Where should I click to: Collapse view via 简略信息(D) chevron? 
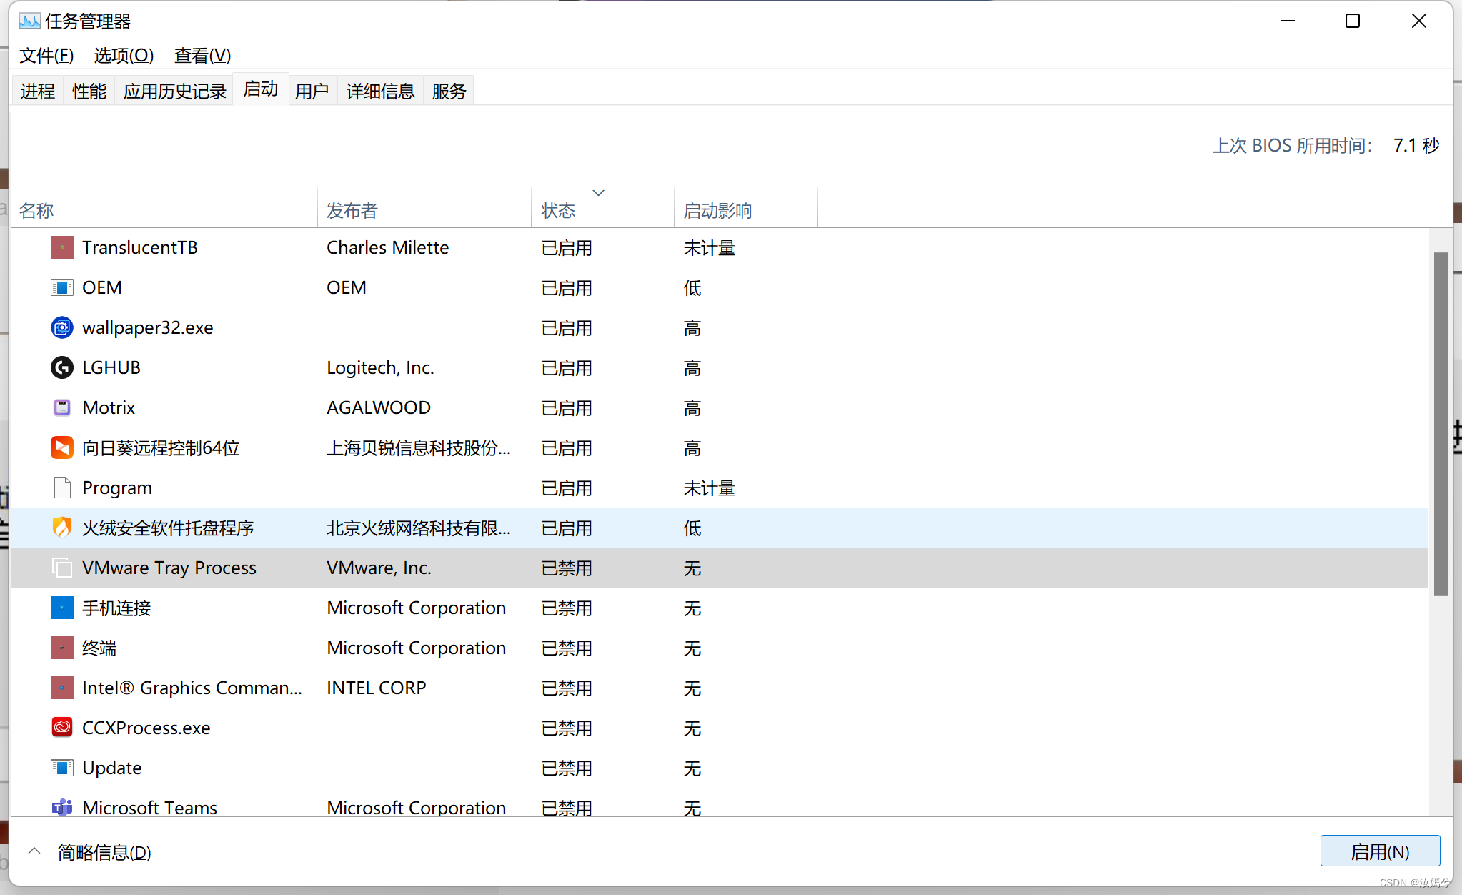point(34,851)
